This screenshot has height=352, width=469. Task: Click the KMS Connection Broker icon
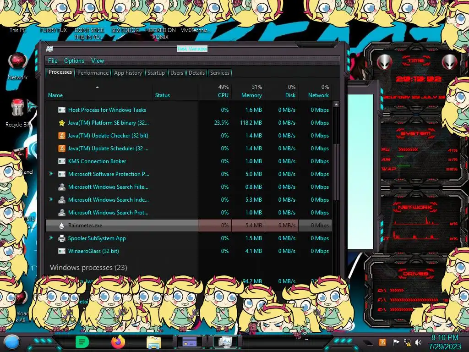coord(62,161)
